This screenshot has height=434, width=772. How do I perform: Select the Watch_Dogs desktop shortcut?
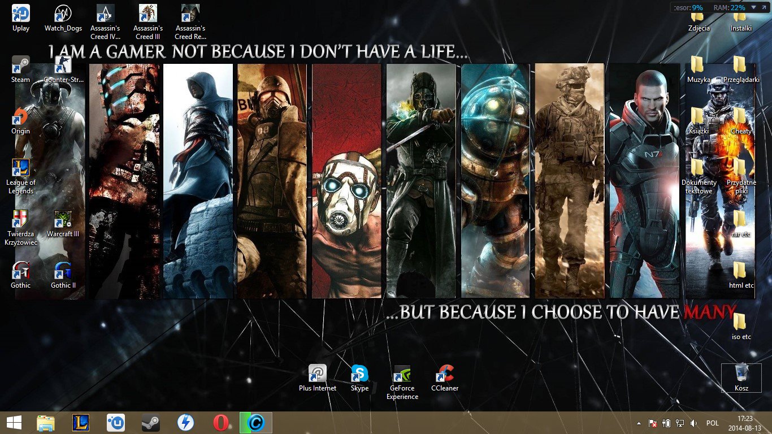[63, 18]
